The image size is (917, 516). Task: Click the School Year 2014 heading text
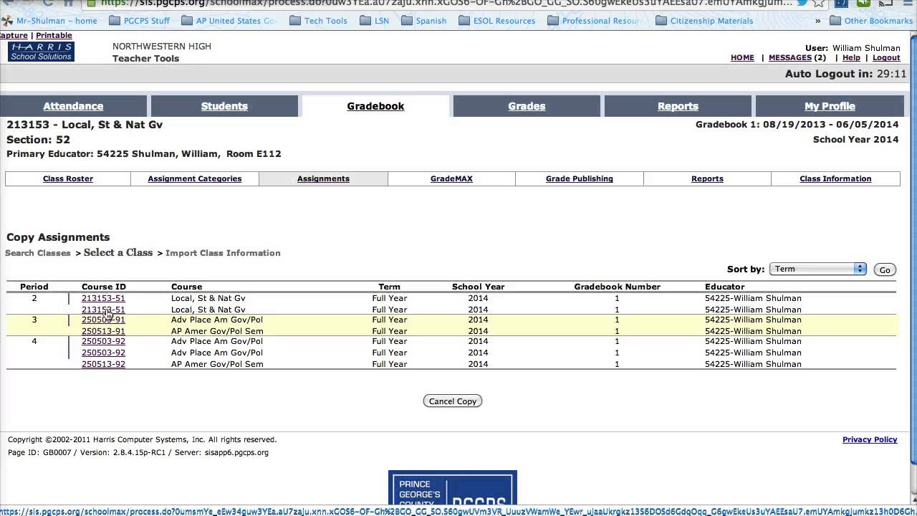tap(855, 140)
